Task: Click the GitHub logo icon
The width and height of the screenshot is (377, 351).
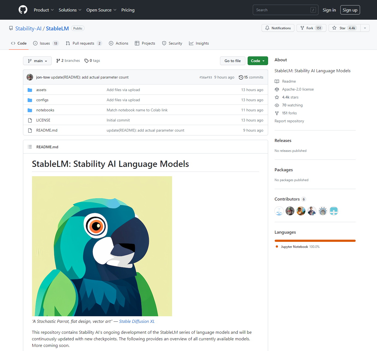Action: (x=23, y=10)
